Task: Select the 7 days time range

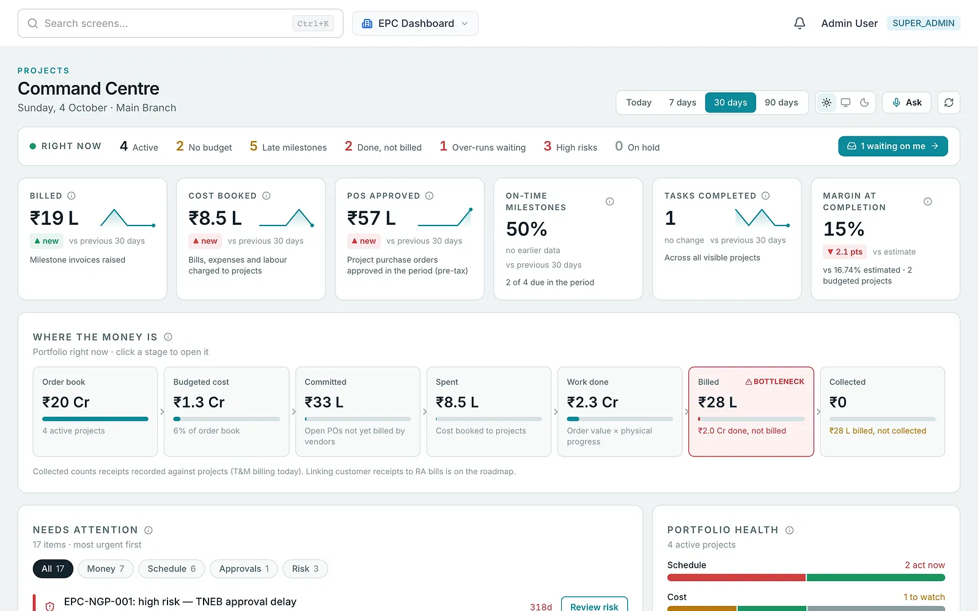Action: 682,103
